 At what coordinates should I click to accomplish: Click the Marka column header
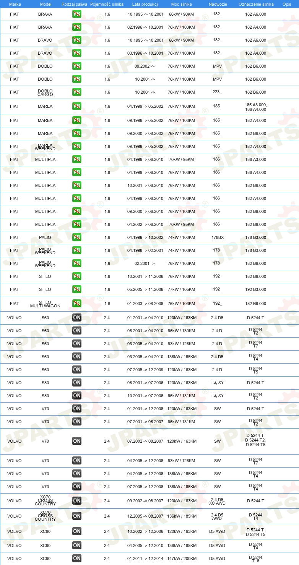15,4
